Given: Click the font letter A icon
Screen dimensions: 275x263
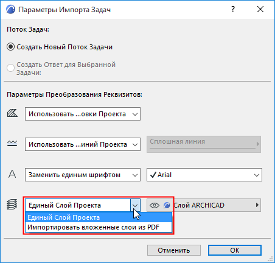Looking at the screenshot, I should click(x=12, y=174).
